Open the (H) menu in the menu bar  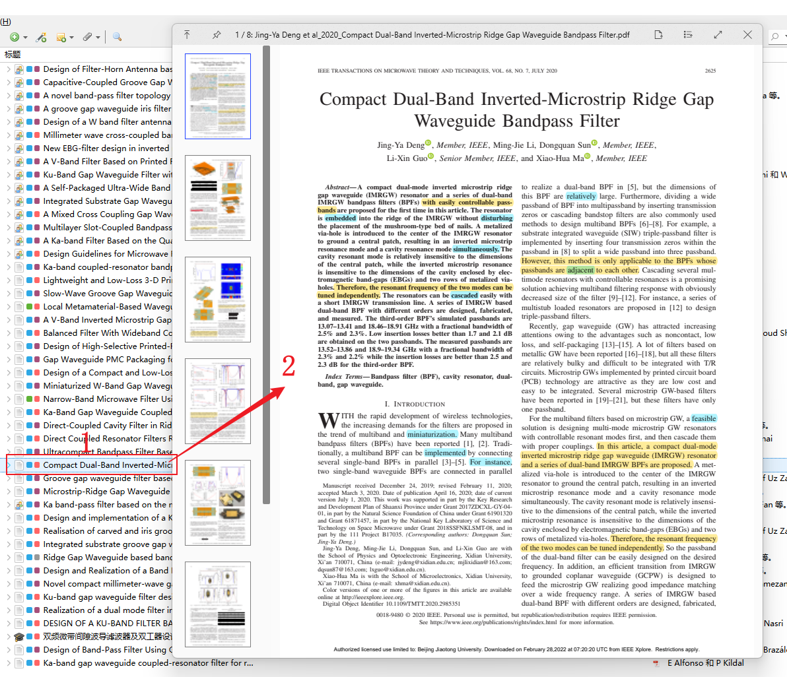5,22
